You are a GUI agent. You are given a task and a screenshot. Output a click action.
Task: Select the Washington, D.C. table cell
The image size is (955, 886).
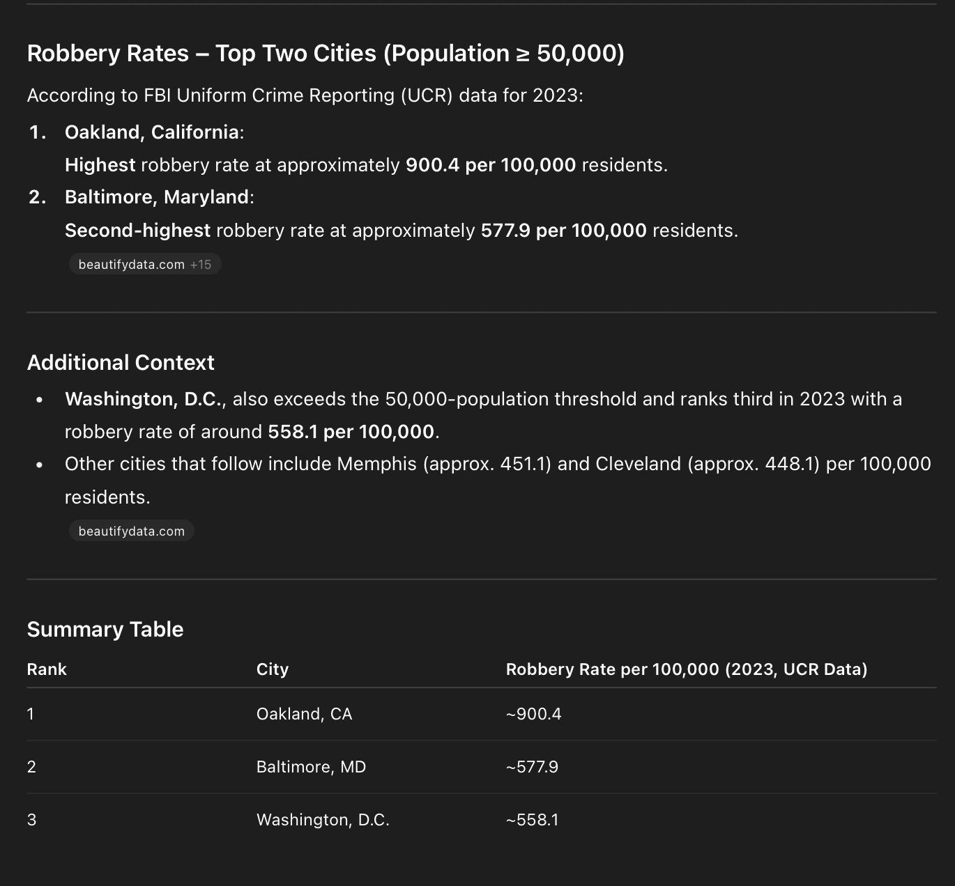(323, 820)
